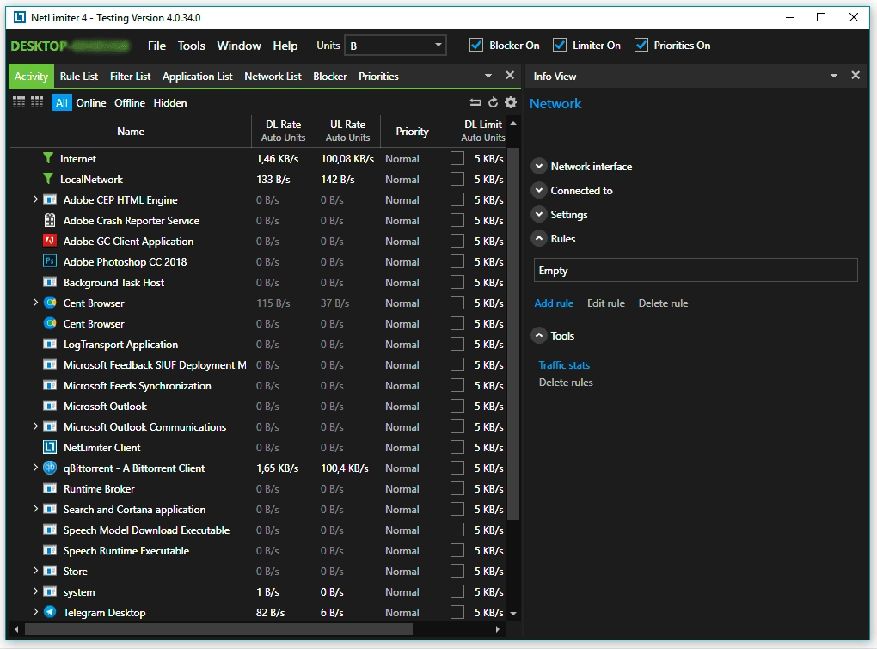Screen dimensions: 877x649
Task: Click the horizontal scrollbar thumb
Action: pyautogui.click(x=218, y=629)
